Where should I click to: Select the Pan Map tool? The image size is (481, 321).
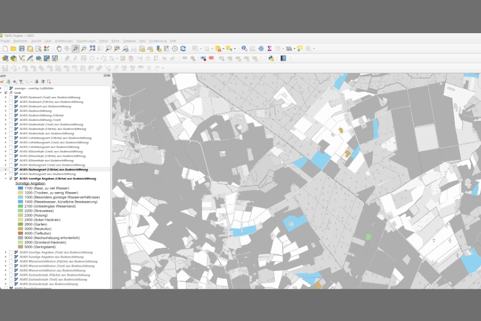click(58, 49)
